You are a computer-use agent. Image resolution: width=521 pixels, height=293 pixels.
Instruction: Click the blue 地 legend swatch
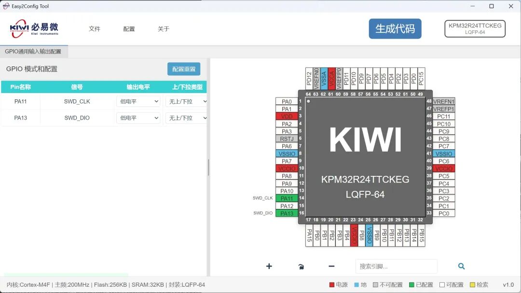click(356, 285)
